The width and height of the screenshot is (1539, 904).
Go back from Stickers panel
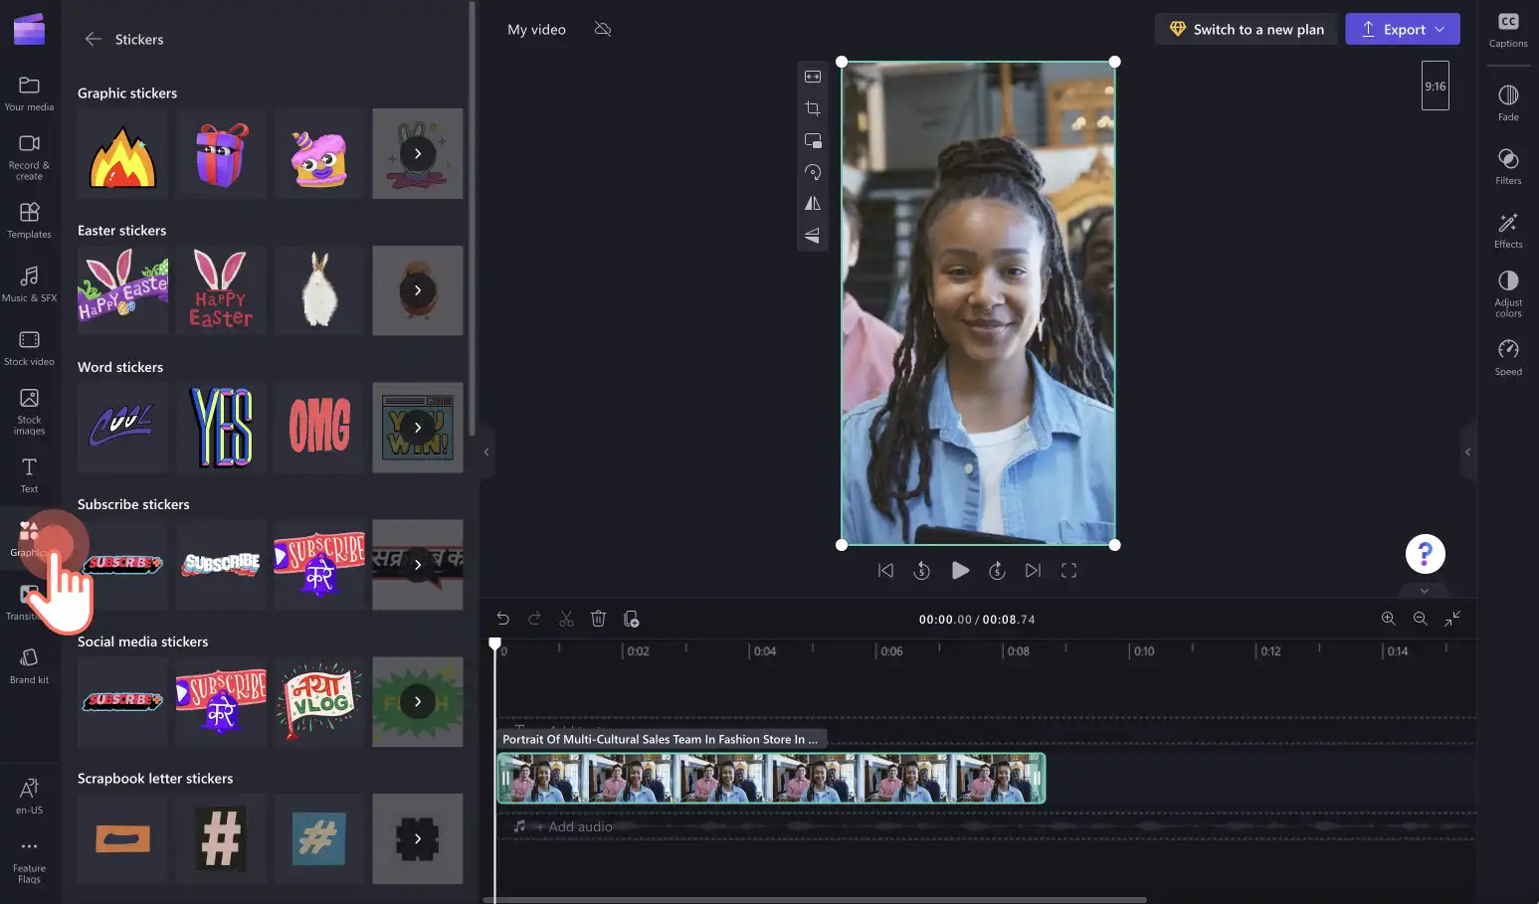(93, 39)
